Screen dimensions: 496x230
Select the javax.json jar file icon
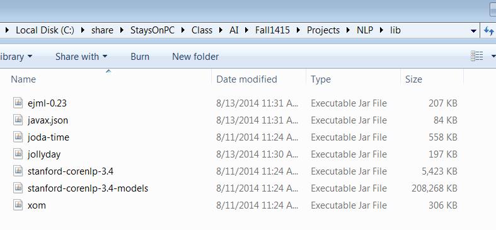tap(18, 120)
